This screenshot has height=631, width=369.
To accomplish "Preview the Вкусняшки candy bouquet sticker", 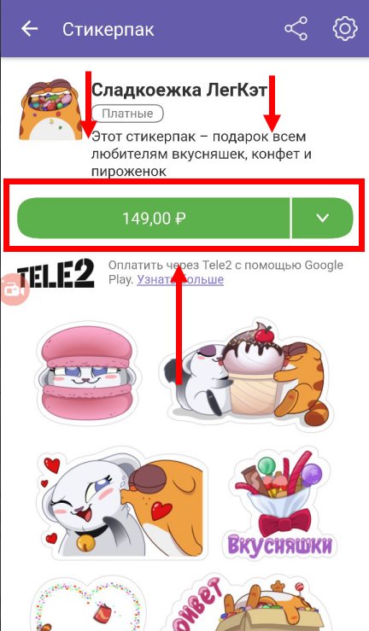I will pyautogui.click(x=282, y=505).
